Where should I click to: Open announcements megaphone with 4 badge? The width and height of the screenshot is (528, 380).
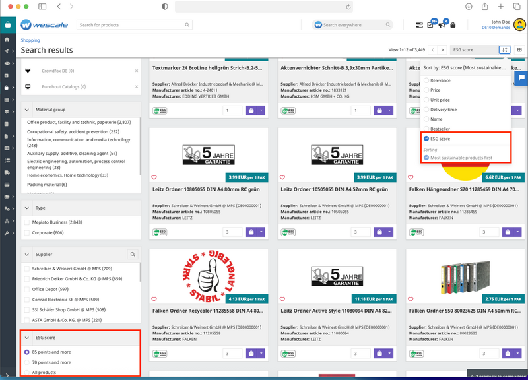click(442, 24)
